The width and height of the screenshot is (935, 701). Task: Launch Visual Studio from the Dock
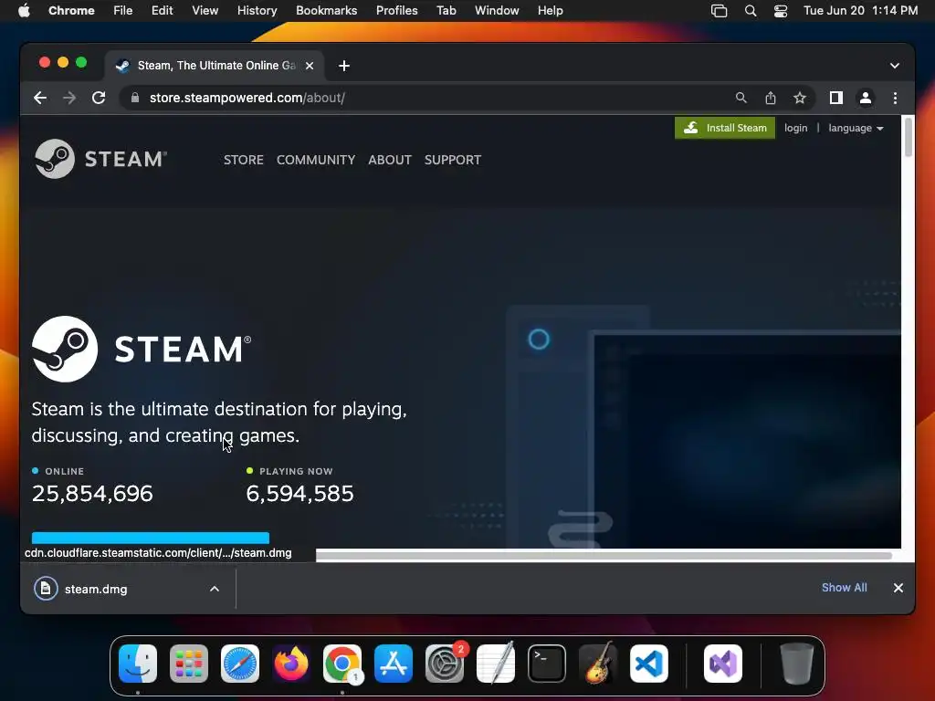click(723, 664)
